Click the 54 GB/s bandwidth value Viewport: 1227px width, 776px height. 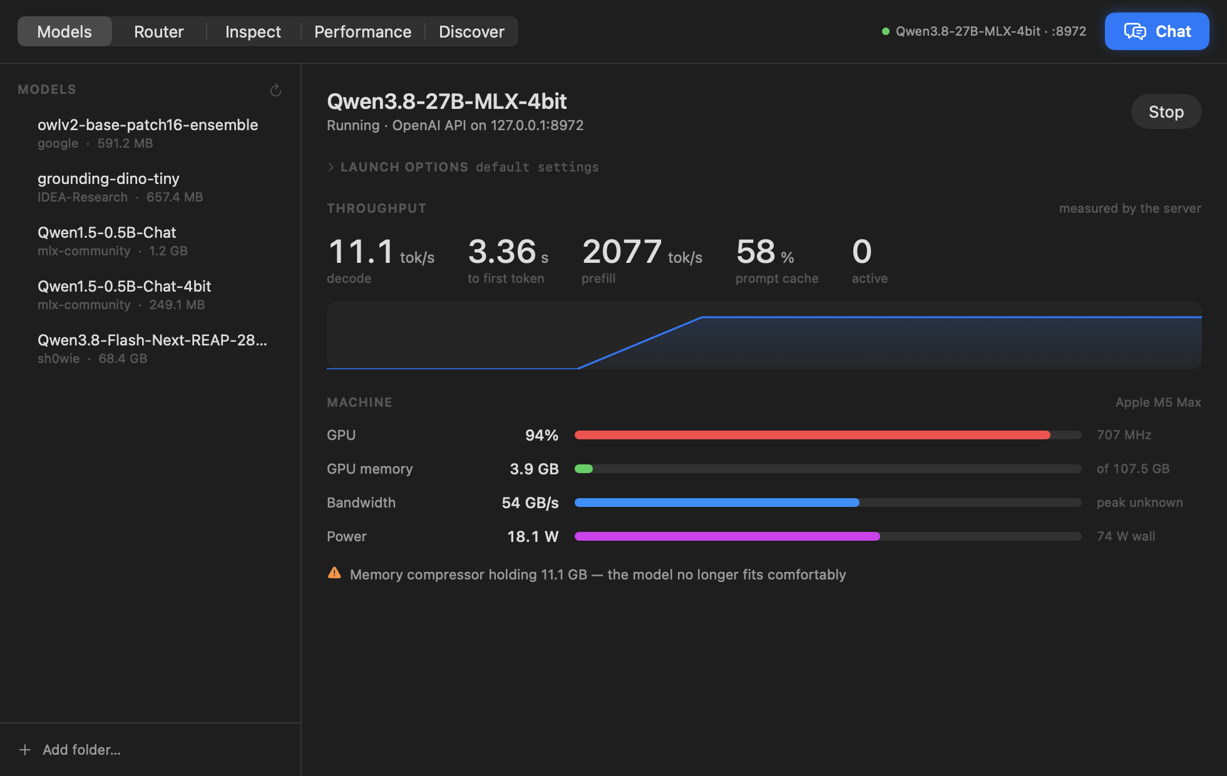530,503
